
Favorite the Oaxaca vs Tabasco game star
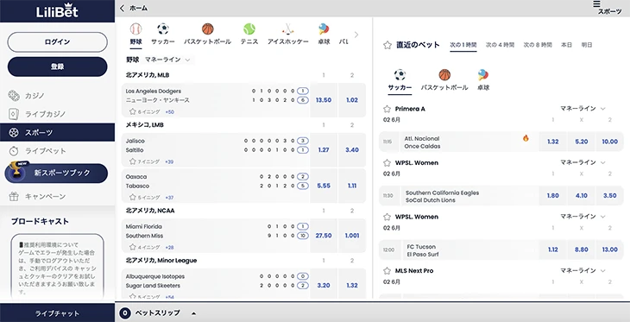pos(133,198)
